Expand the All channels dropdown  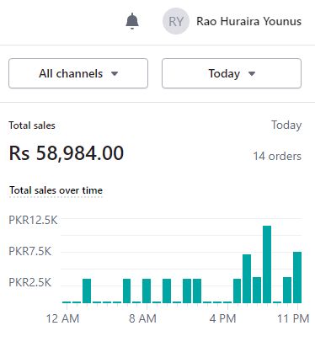coord(78,73)
